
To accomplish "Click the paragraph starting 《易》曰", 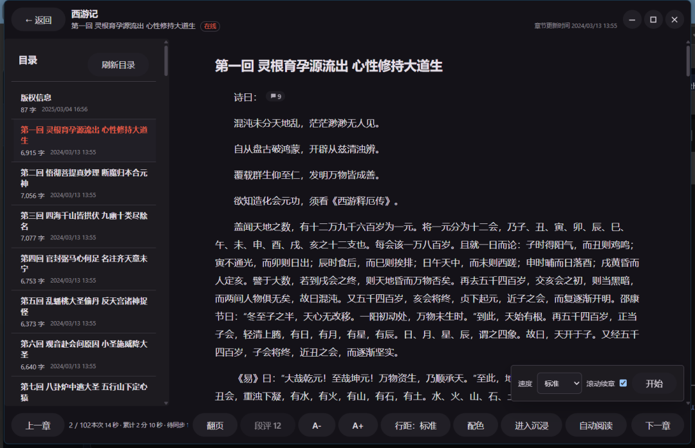I will coord(364,387).
